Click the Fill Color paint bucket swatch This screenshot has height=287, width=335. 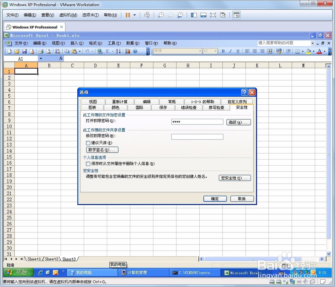click(x=309, y=51)
